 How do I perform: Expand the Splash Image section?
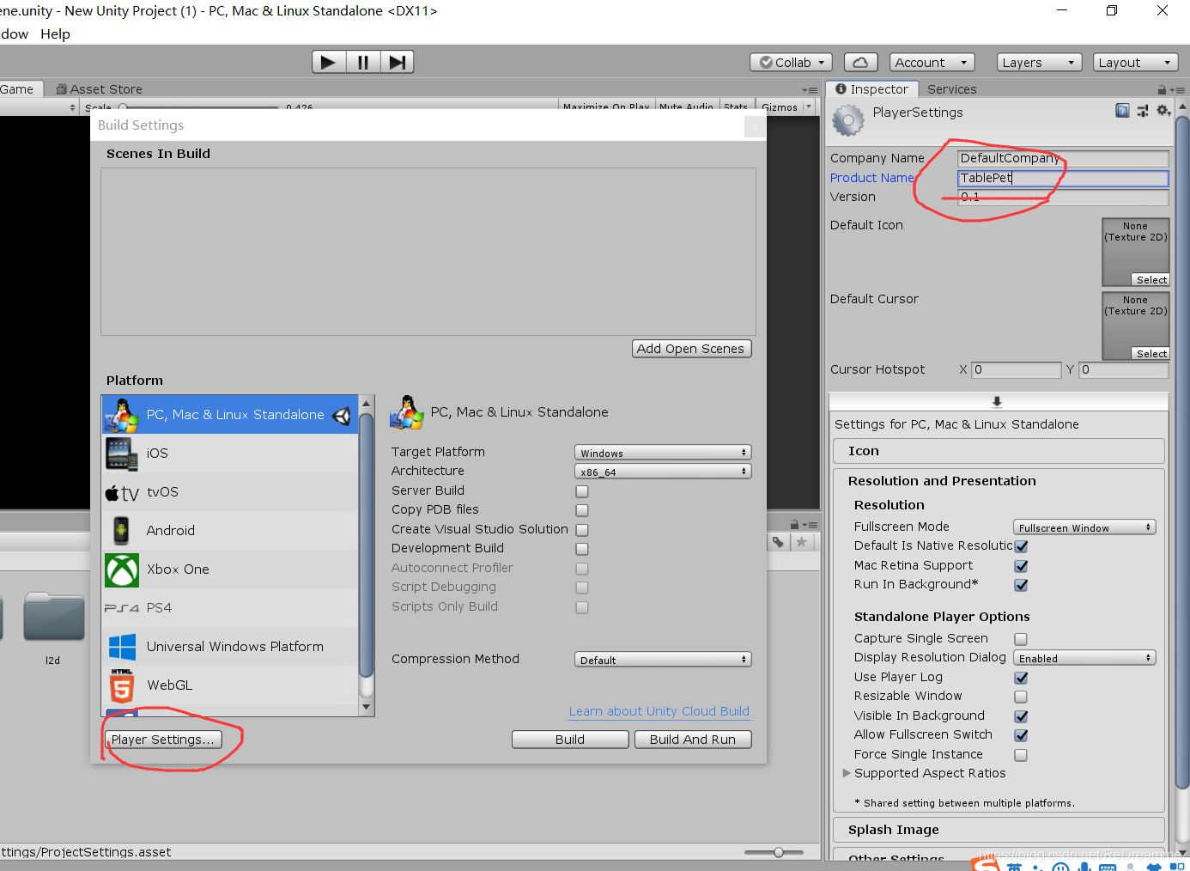coord(999,830)
